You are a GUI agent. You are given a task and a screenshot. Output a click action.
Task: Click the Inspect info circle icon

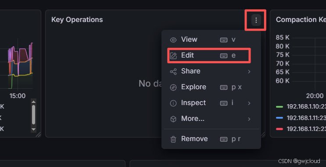click(173, 103)
